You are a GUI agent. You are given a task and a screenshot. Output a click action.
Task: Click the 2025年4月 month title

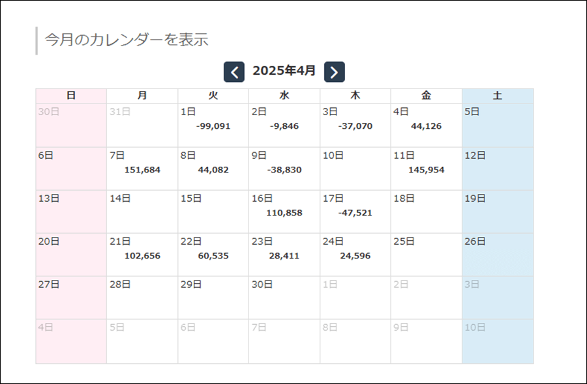284,70
